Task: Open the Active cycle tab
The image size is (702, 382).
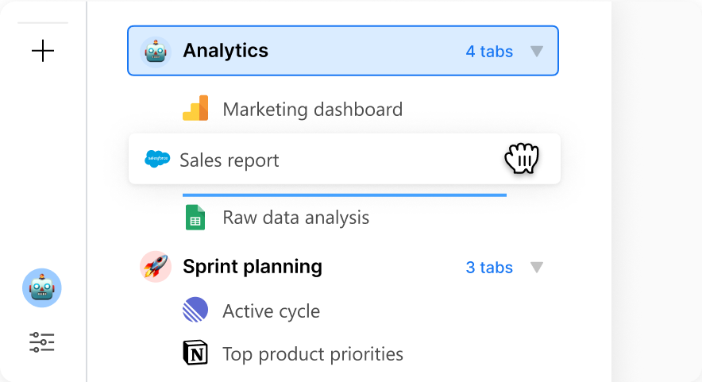Action: pyautogui.click(x=272, y=311)
